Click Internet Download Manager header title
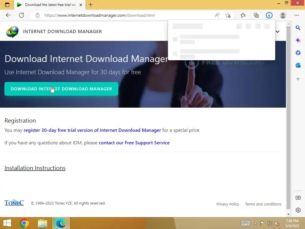 click(63, 32)
